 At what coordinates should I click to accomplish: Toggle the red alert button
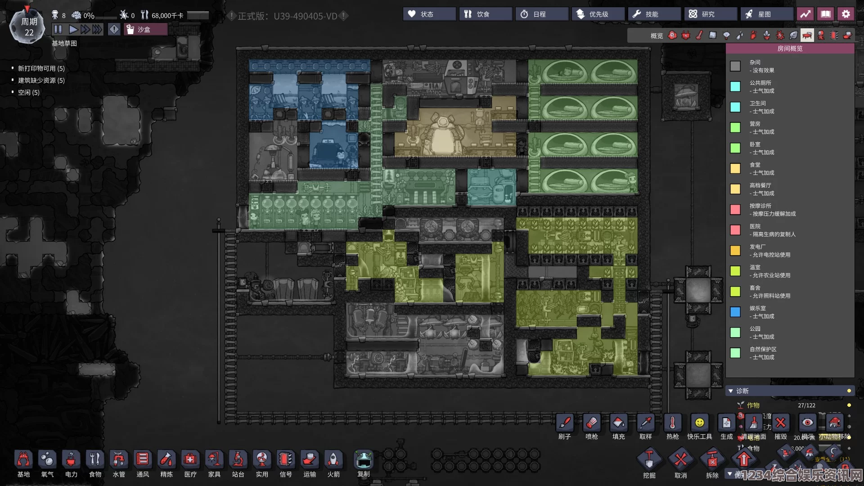tap(114, 30)
